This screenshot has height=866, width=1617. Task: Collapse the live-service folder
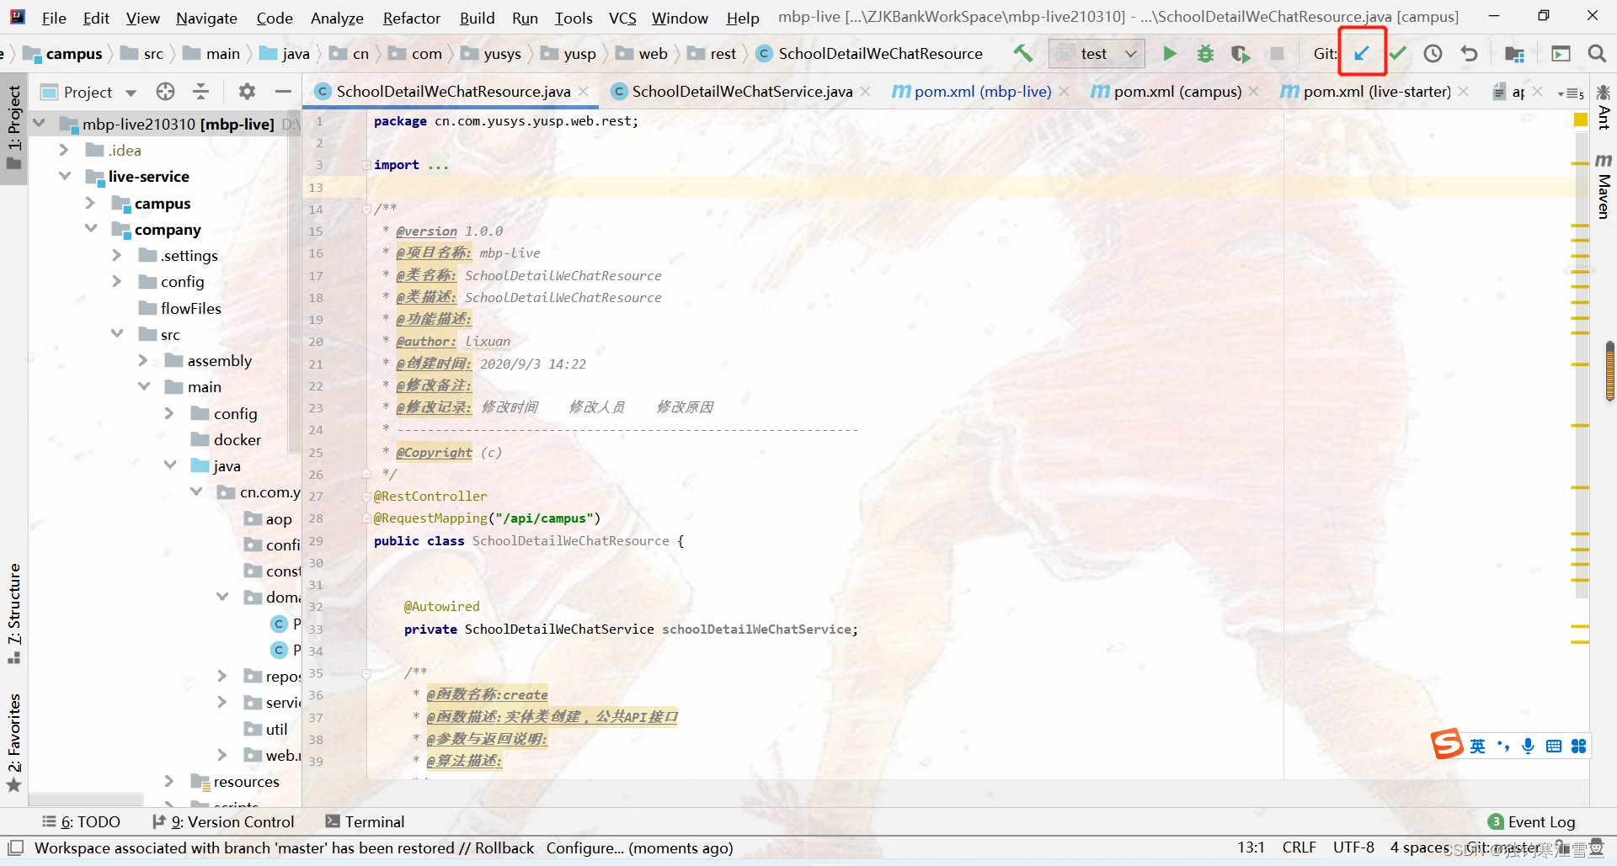[x=64, y=176]
